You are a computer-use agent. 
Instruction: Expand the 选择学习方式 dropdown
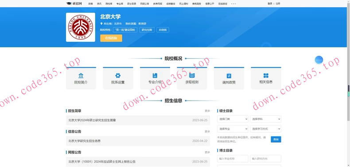tap(265, 129)
